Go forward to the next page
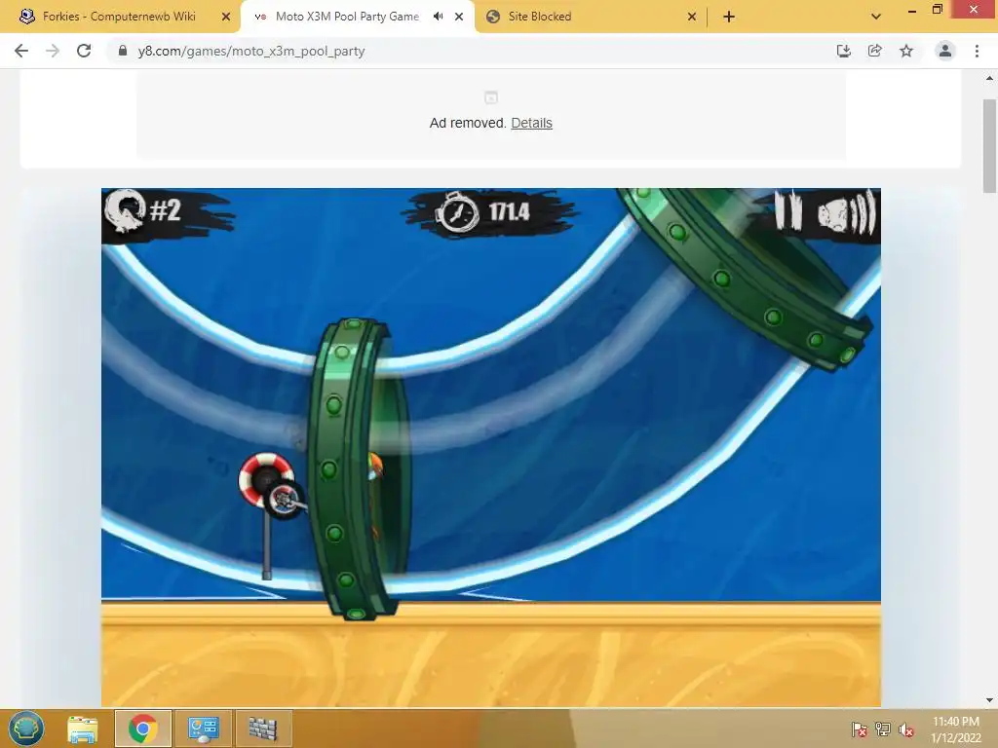This screenshot has width=998, height=748. click(53, 51)
